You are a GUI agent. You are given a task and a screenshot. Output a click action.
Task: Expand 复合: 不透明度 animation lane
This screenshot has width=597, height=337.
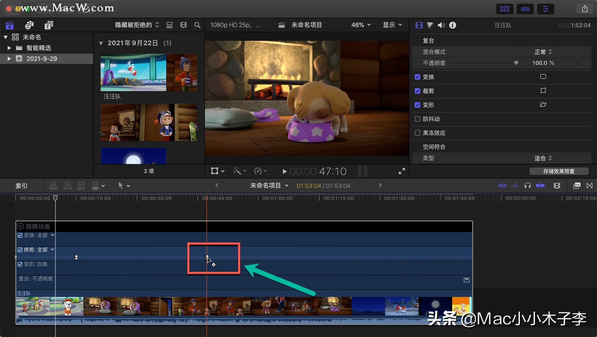(x=466, y=280)
